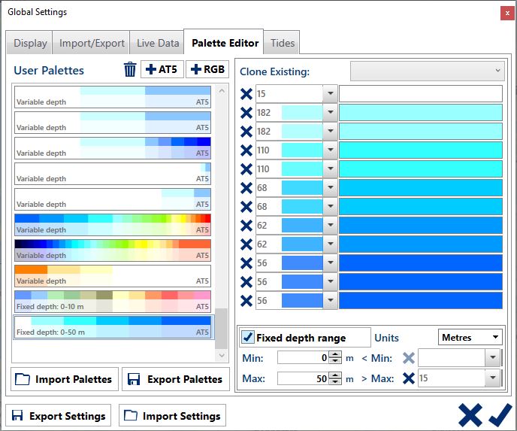This screenshot has height=431, width=517.
Task: Open the Clone Existing dropdown
Action: 427,71
